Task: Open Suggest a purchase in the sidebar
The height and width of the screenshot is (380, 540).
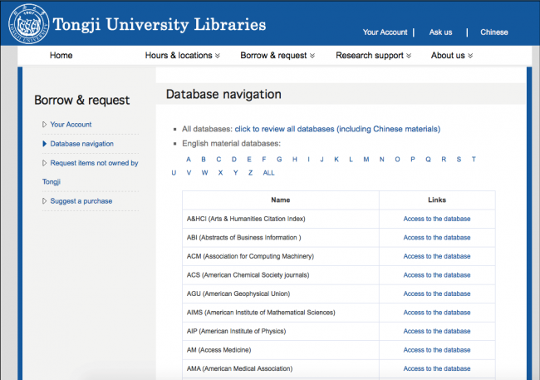Action: coord(81,201)
